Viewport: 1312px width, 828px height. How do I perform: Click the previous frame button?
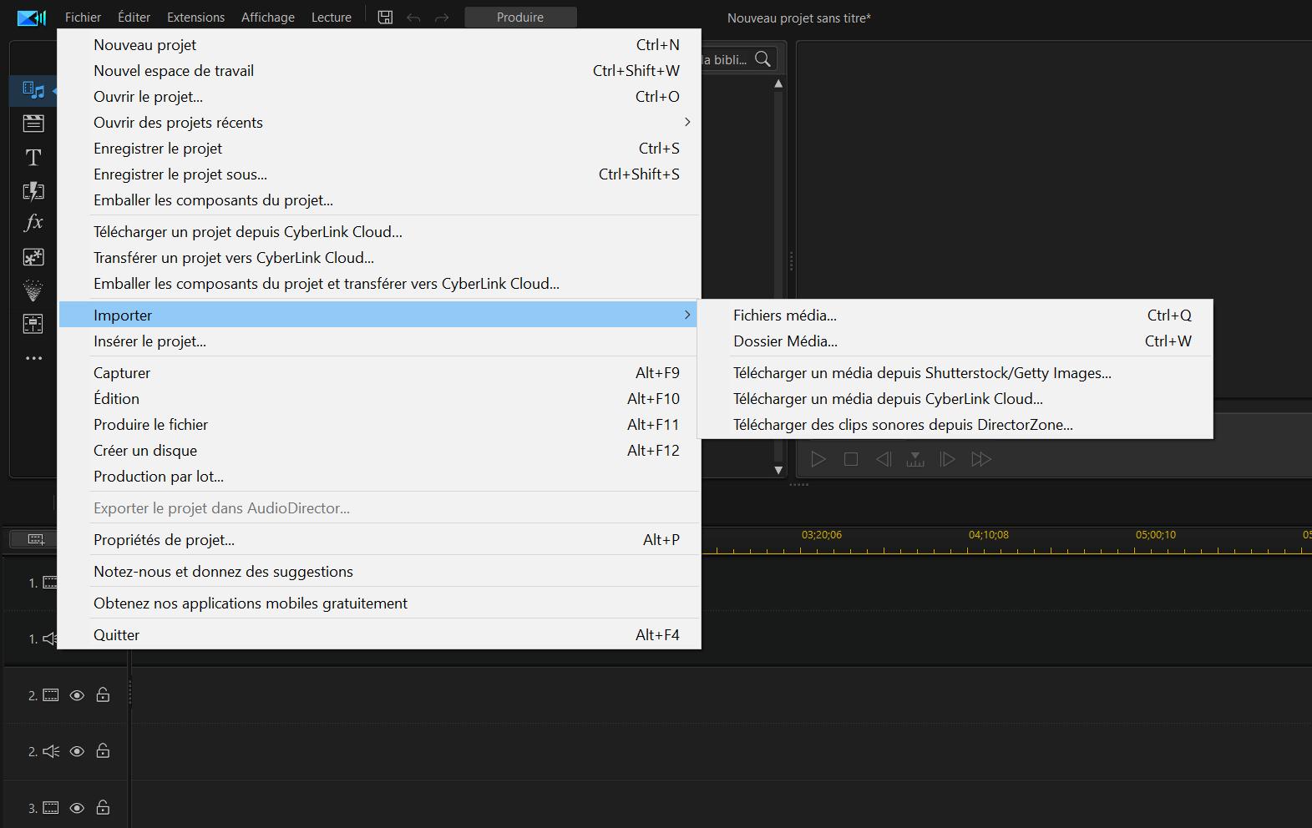tap(884, 459)
